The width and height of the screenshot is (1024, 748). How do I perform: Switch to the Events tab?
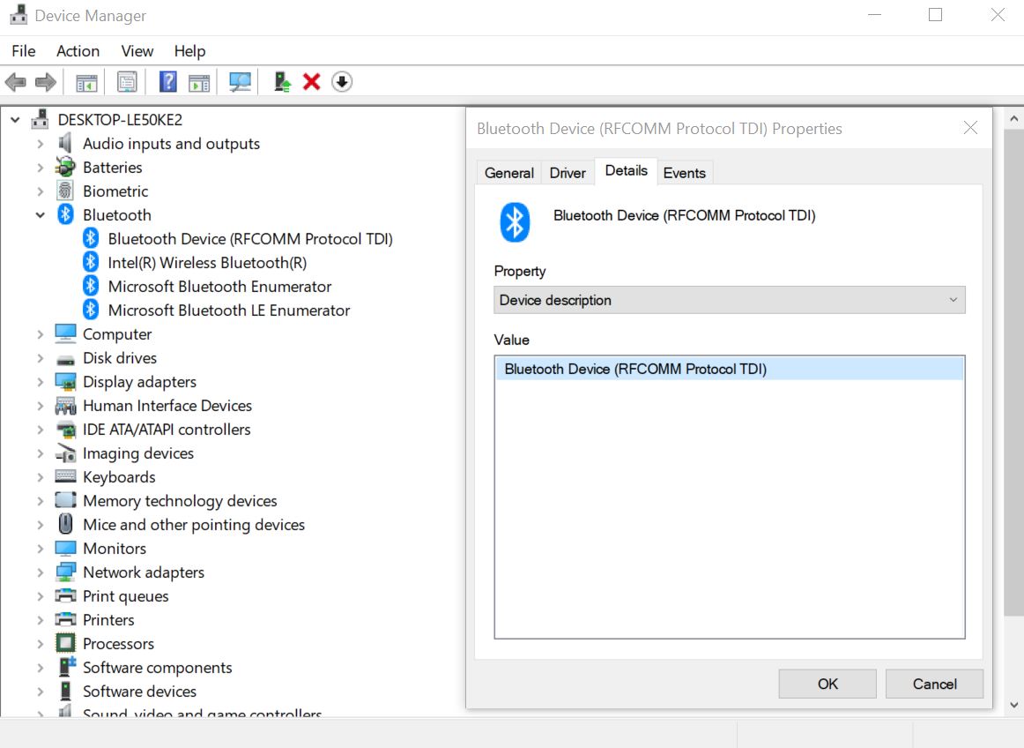(685, 172)
